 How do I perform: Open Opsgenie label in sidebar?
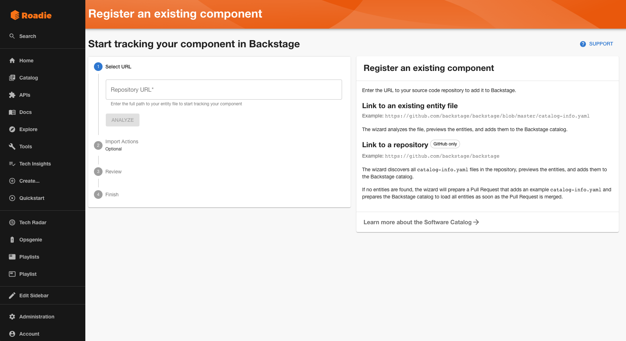coord(31,240)
